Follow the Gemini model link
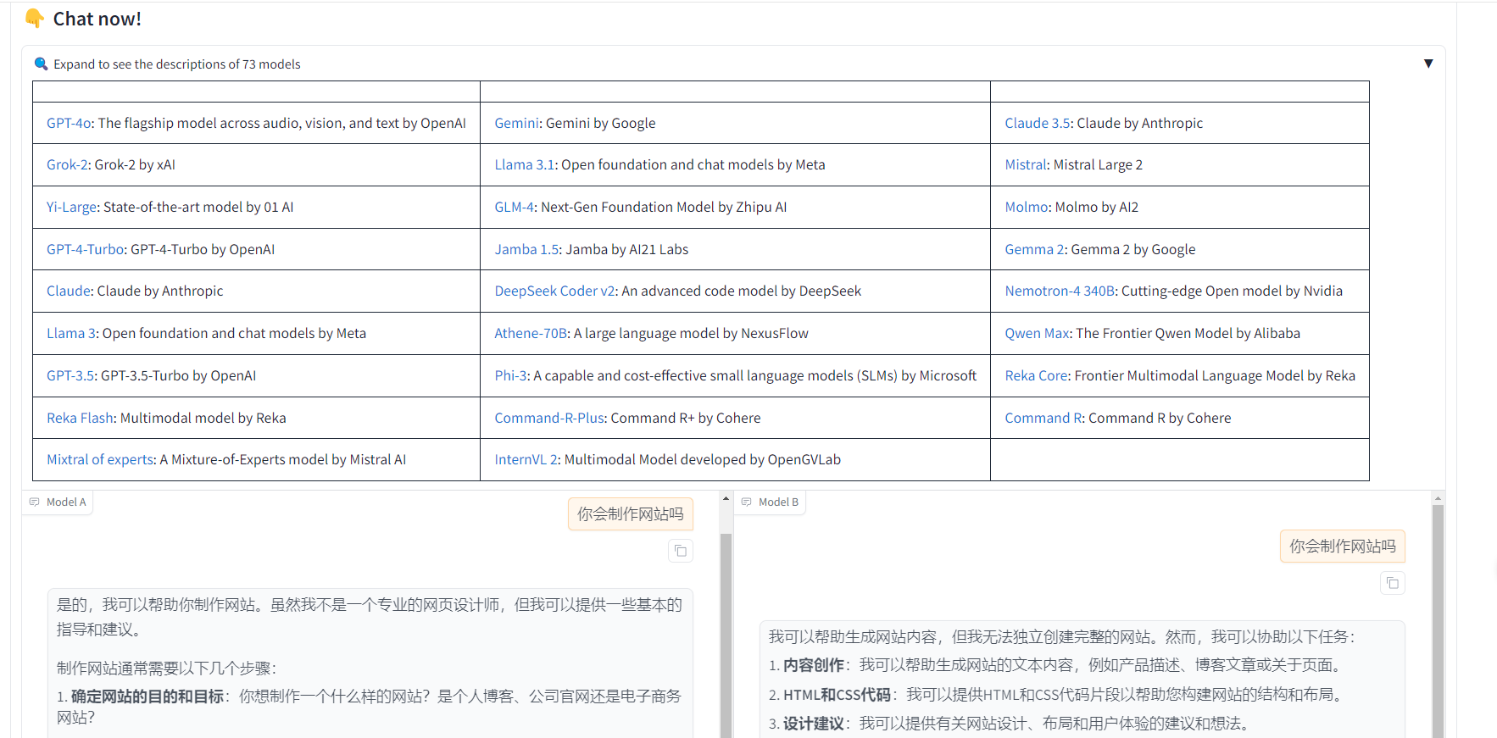Viewport: 1497px width, 738px height. click(516, 123)
